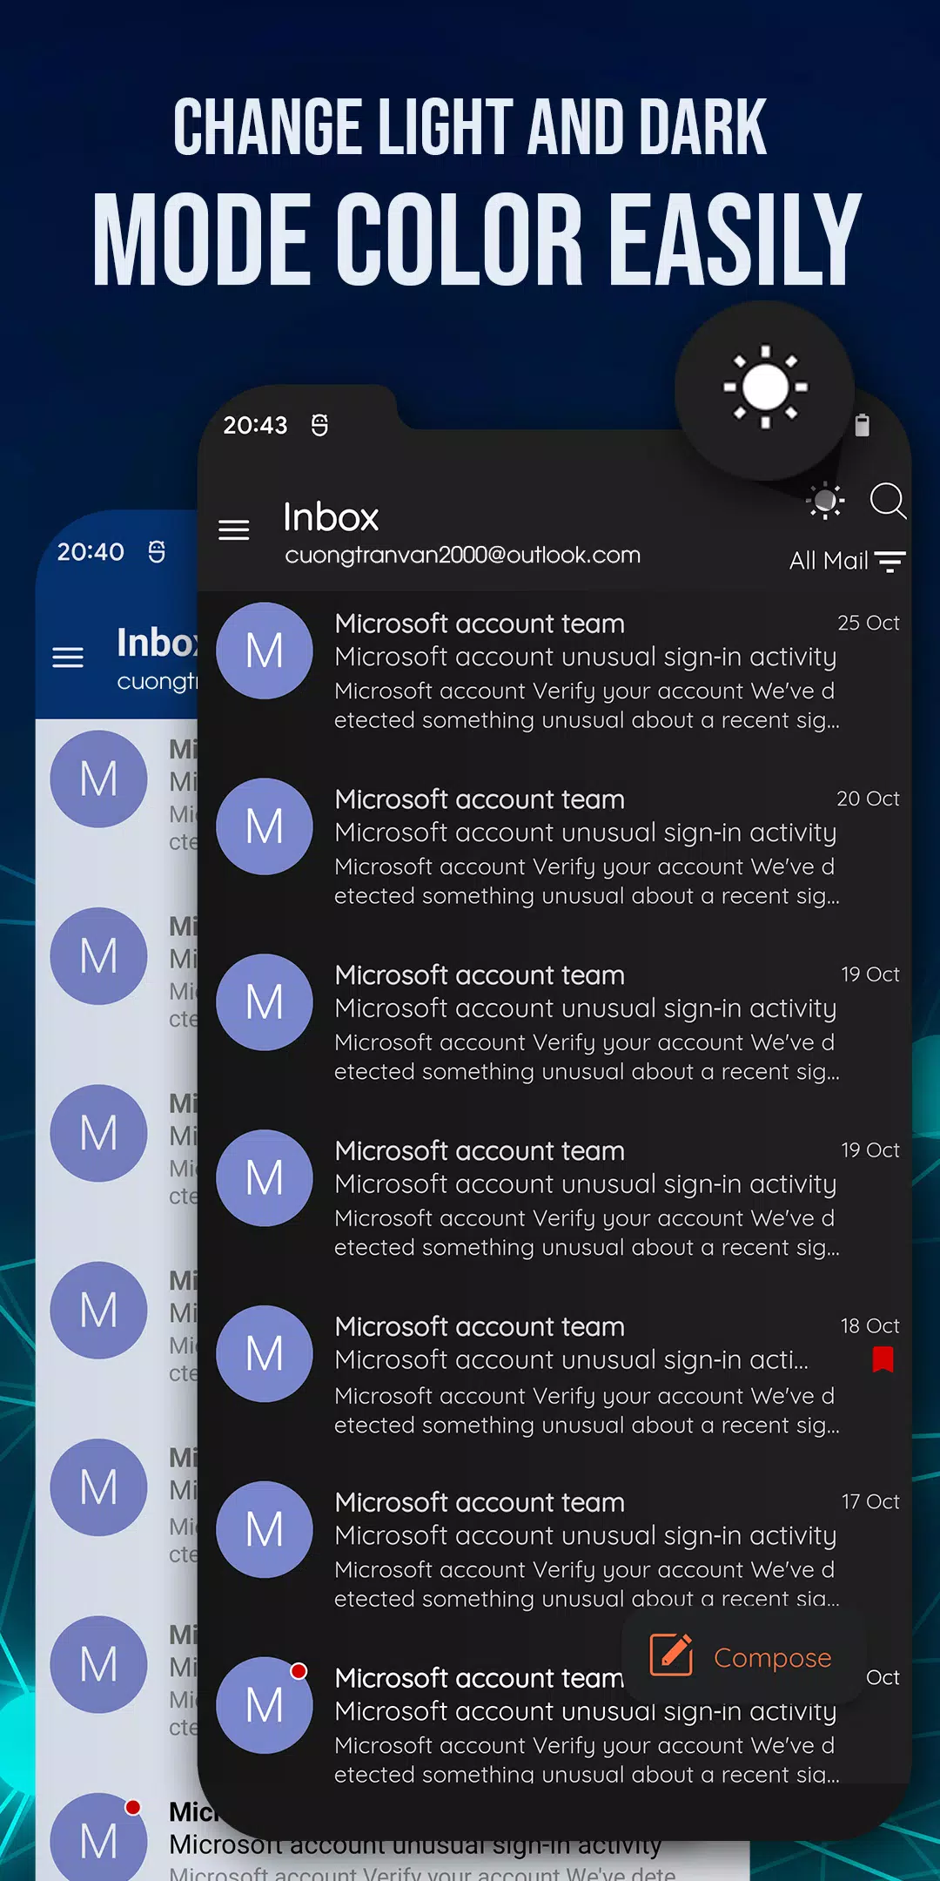Tap the compose pencil icon

pyautogui.click(x=671, y=1655)
